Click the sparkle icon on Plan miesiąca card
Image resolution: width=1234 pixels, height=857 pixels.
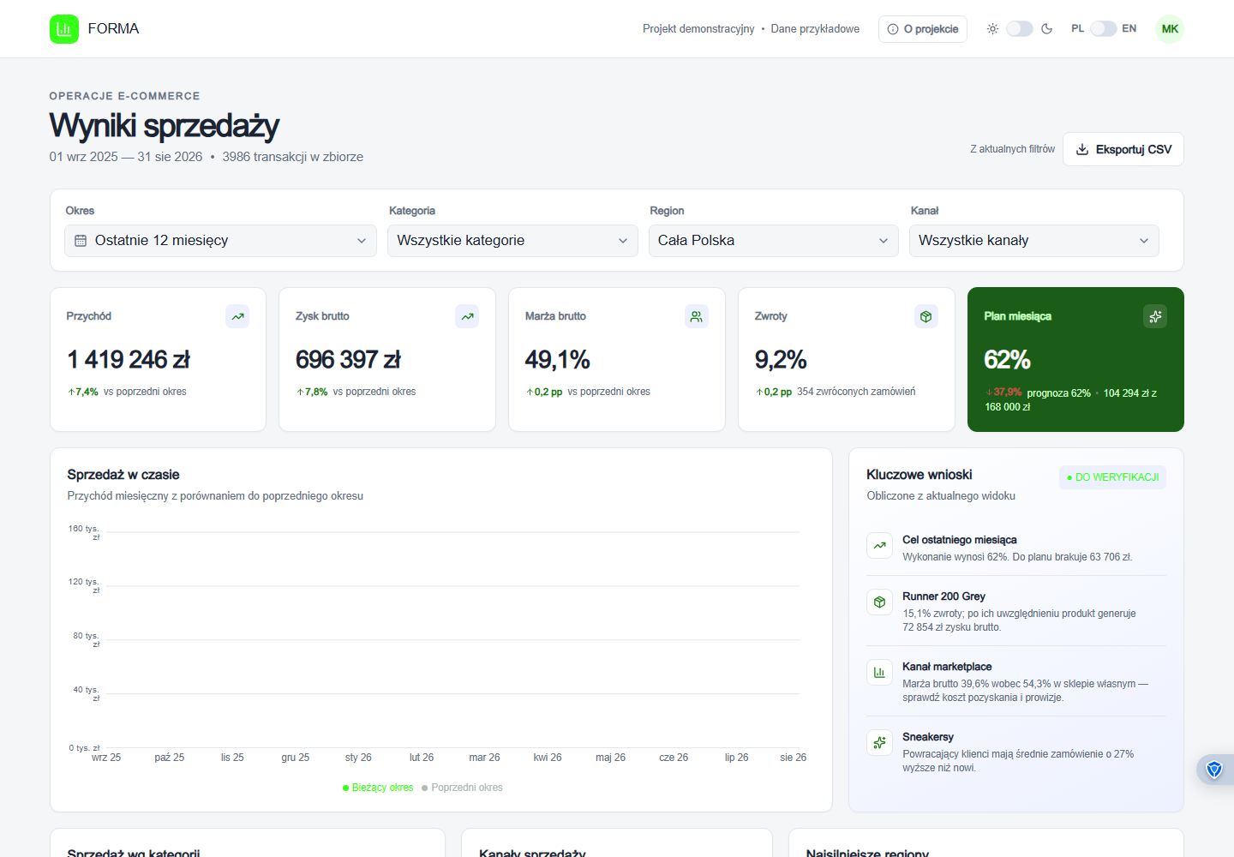pyautogui.click(x=1155, y=316)
